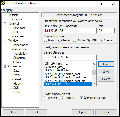Open the Telnet category in tree

pos(17,79)
